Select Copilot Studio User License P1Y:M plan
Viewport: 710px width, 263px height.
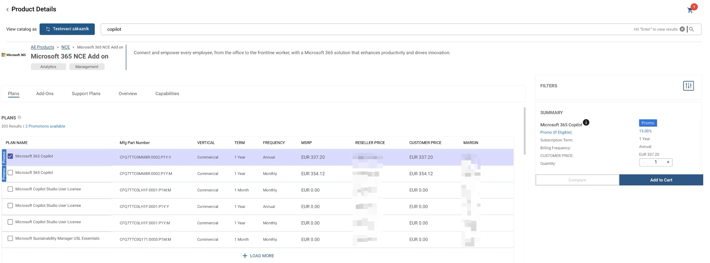10,222
